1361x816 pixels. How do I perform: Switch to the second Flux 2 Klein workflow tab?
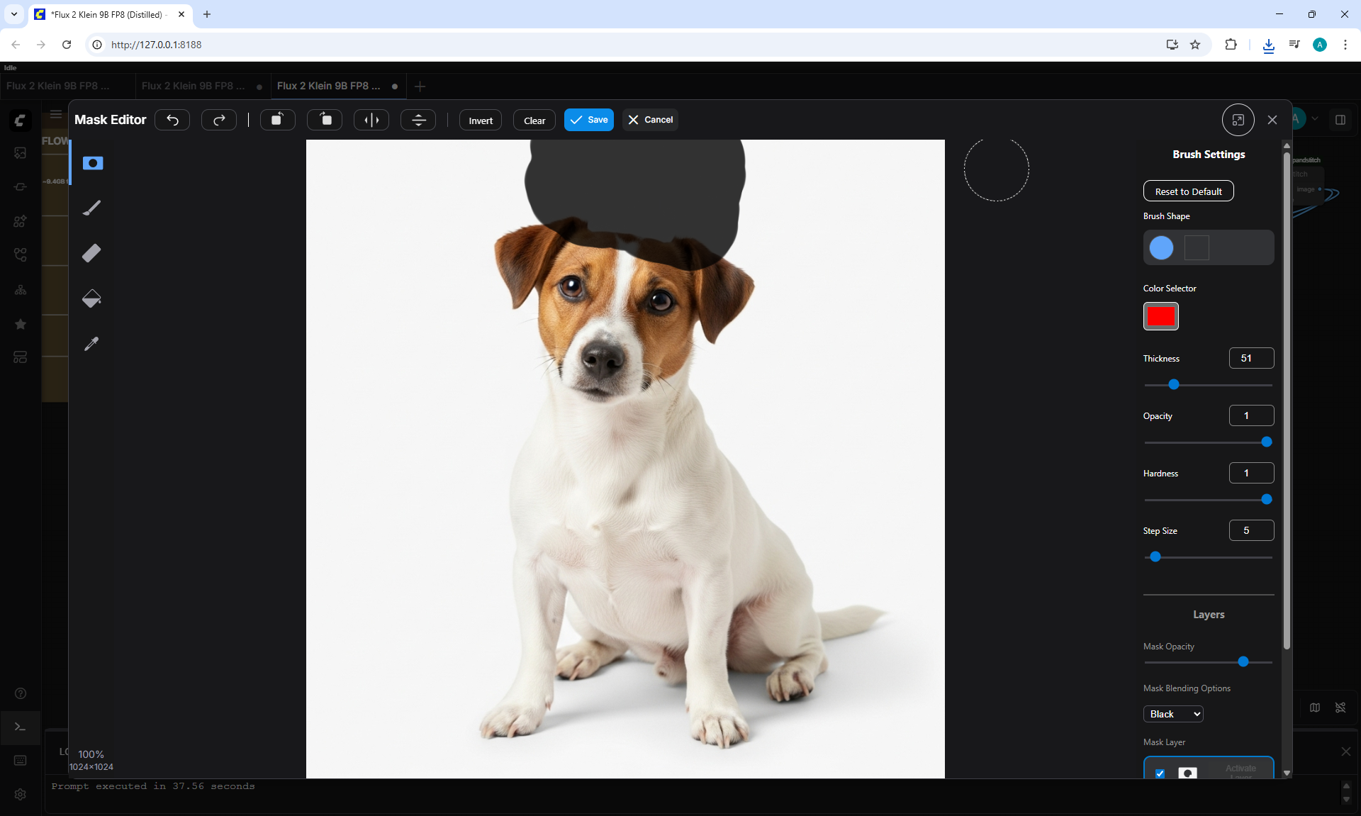pyautogui.click(x=202, y=86)
